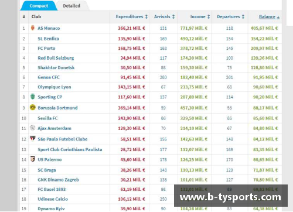This screenshot has height=212, width=293.
Task: Sort table by Departures column
Action: point(231,16)
